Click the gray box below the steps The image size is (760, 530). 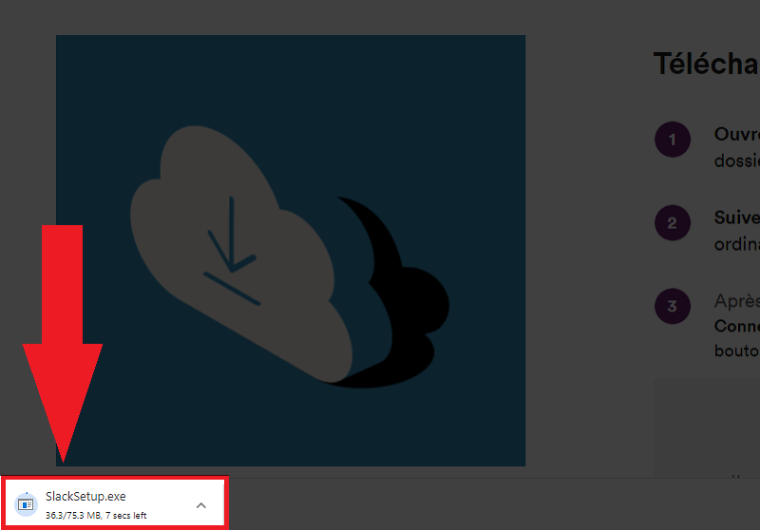click(x=706, y=427)
